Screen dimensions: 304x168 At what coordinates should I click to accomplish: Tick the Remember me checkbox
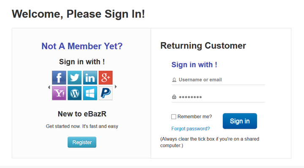pos(174,117)
